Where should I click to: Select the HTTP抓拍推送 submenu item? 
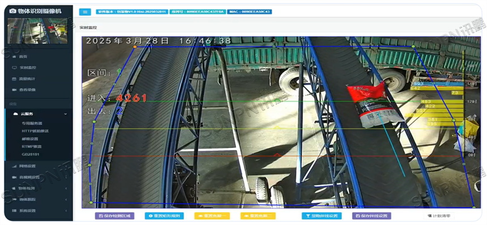[x=35, y=131]
